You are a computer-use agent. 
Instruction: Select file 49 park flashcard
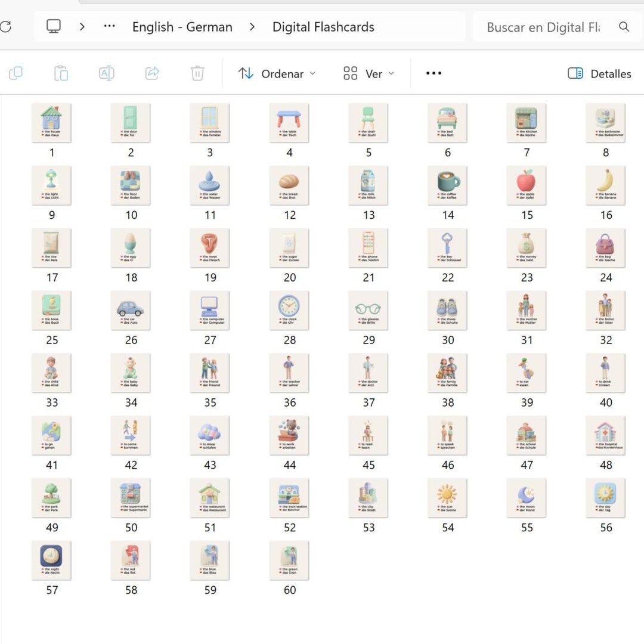tap(51, 497)
